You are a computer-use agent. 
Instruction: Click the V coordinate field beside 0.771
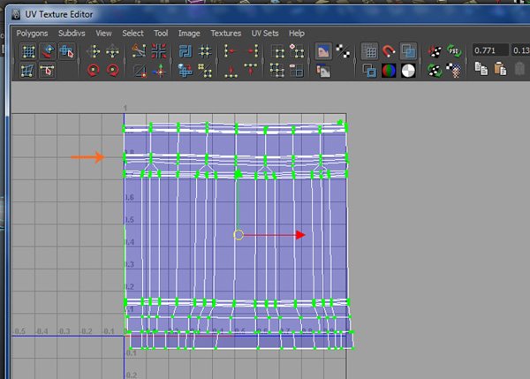tap(520, 50)
